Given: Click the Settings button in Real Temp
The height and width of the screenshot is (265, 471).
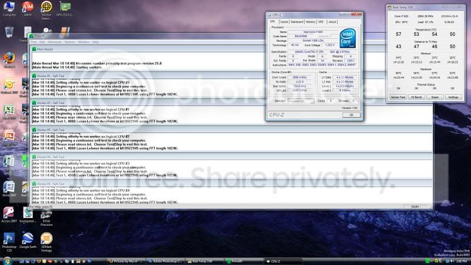Looking at the screenshot, I should [453, 97].
